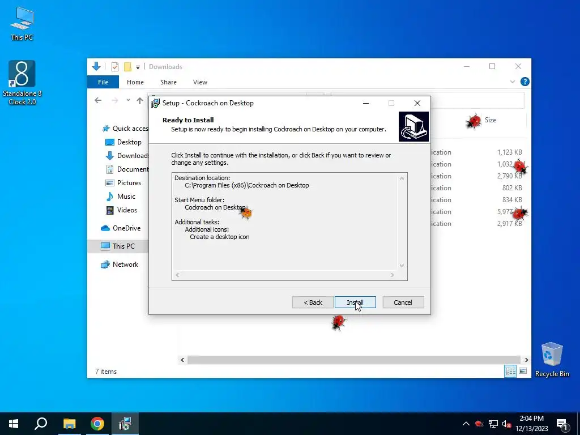This screenshot has width=580, height=435.
Task: Go back with the < Back button
Action: pyautogui.click(x=313, y=302)
